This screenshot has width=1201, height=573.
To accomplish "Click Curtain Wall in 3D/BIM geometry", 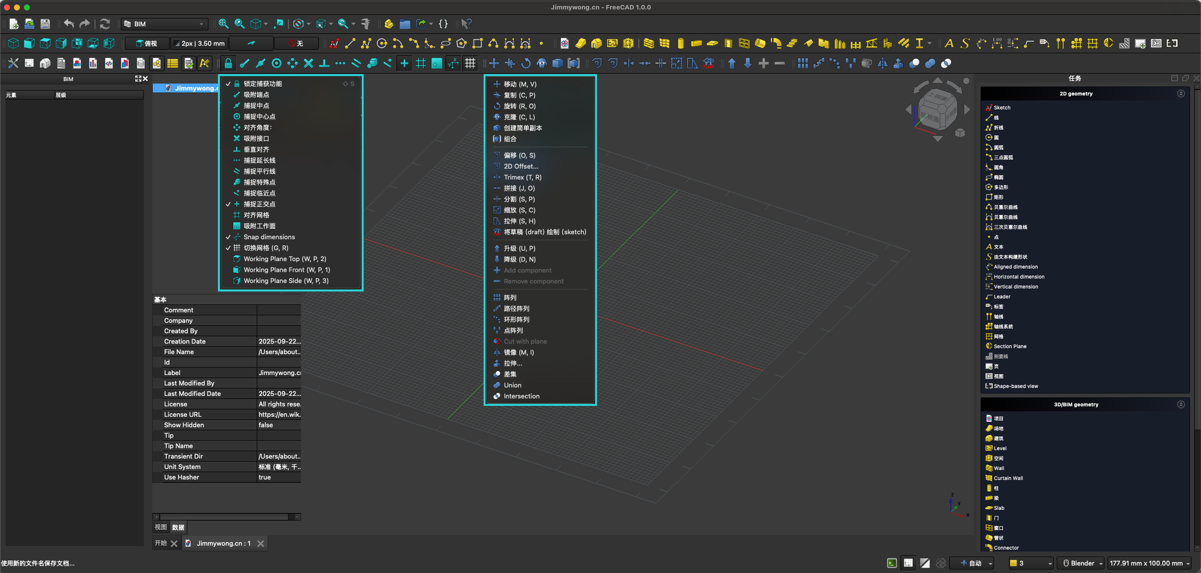I will pos(1008,478).
